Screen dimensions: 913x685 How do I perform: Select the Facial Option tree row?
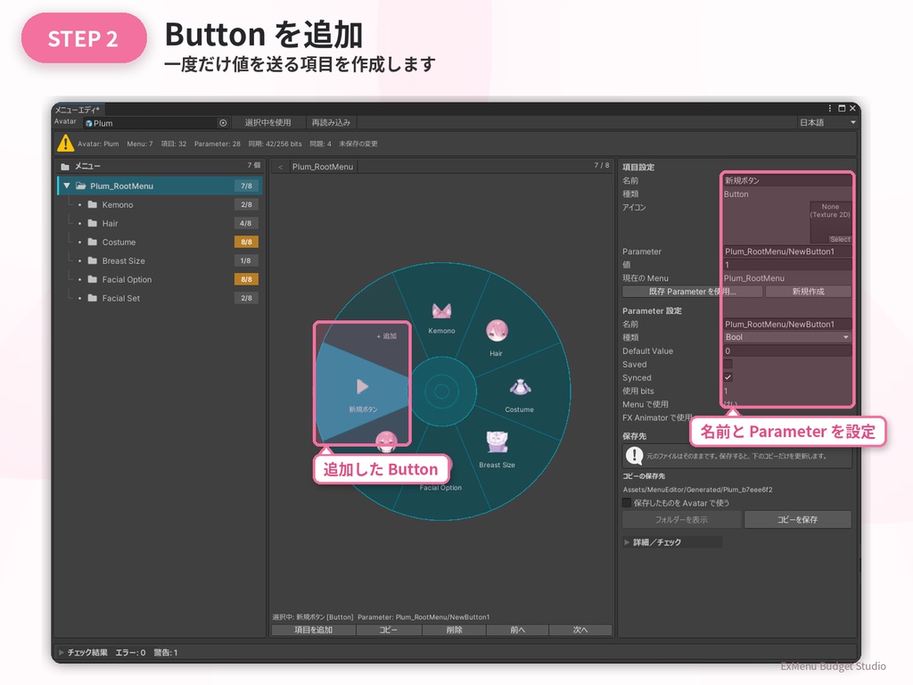tap(160, 279)
